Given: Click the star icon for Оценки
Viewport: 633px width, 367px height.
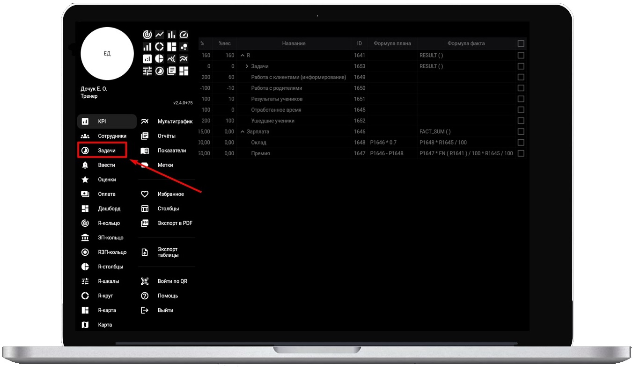Looking at the screenshot, I should pyautogui.click(x=85, y=180).
